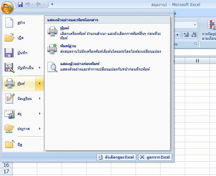The width and height of the screenshot is (216, 176).
Task: Select column H header
Action: click(x=197, y=61)
